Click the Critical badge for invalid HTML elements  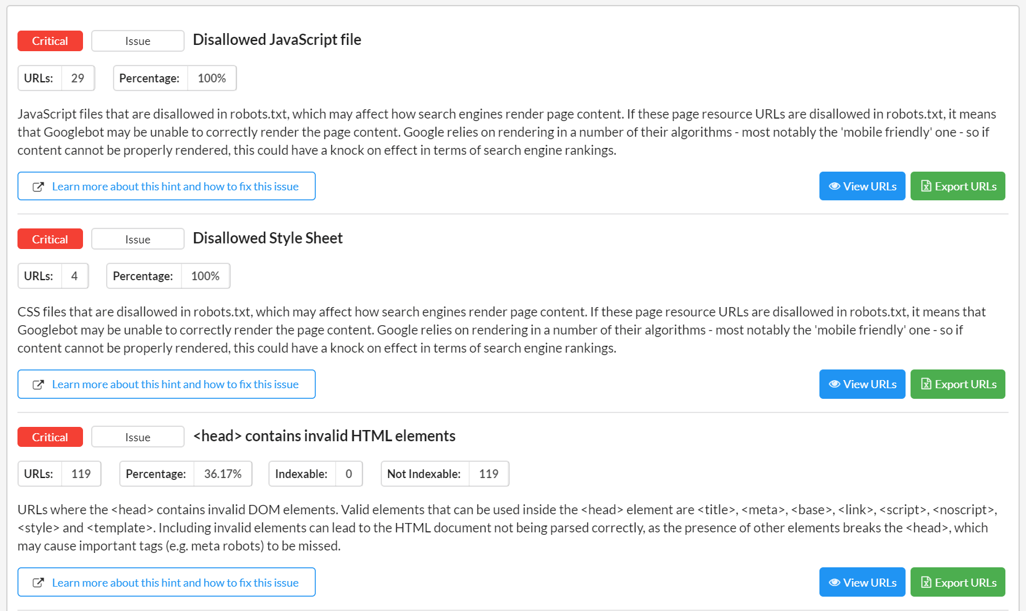(x=50, y=437)
